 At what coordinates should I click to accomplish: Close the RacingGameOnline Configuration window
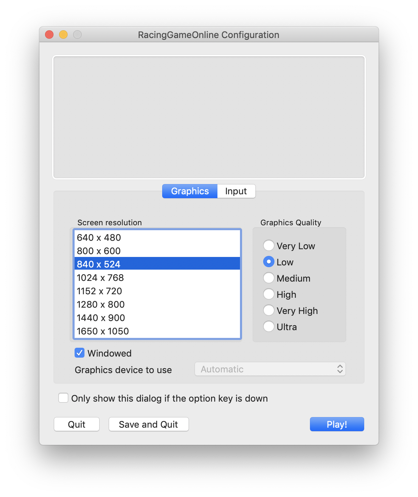point(49,34)
